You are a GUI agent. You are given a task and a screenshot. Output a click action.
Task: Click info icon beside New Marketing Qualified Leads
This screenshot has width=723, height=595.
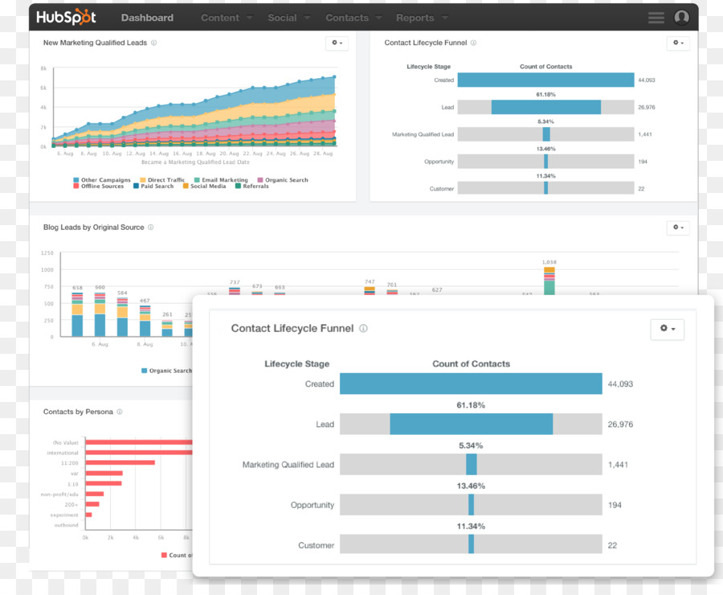(x=154, y=43)
